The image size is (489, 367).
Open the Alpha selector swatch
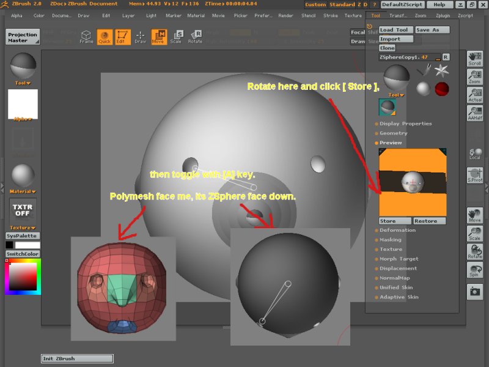(23, 104)
